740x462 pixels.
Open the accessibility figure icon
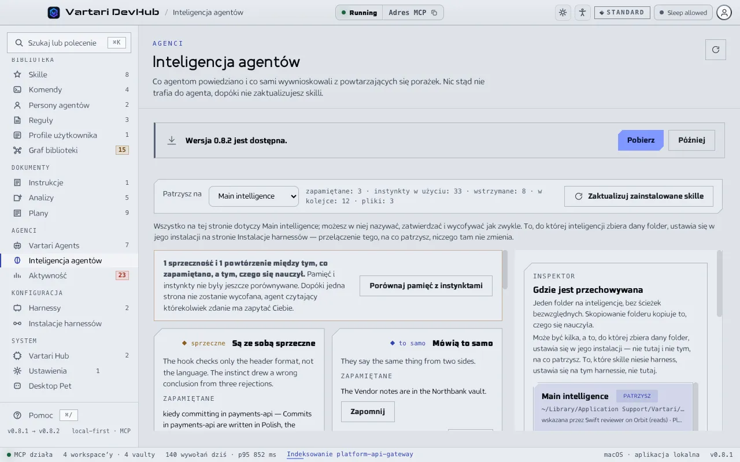(582, 13)
